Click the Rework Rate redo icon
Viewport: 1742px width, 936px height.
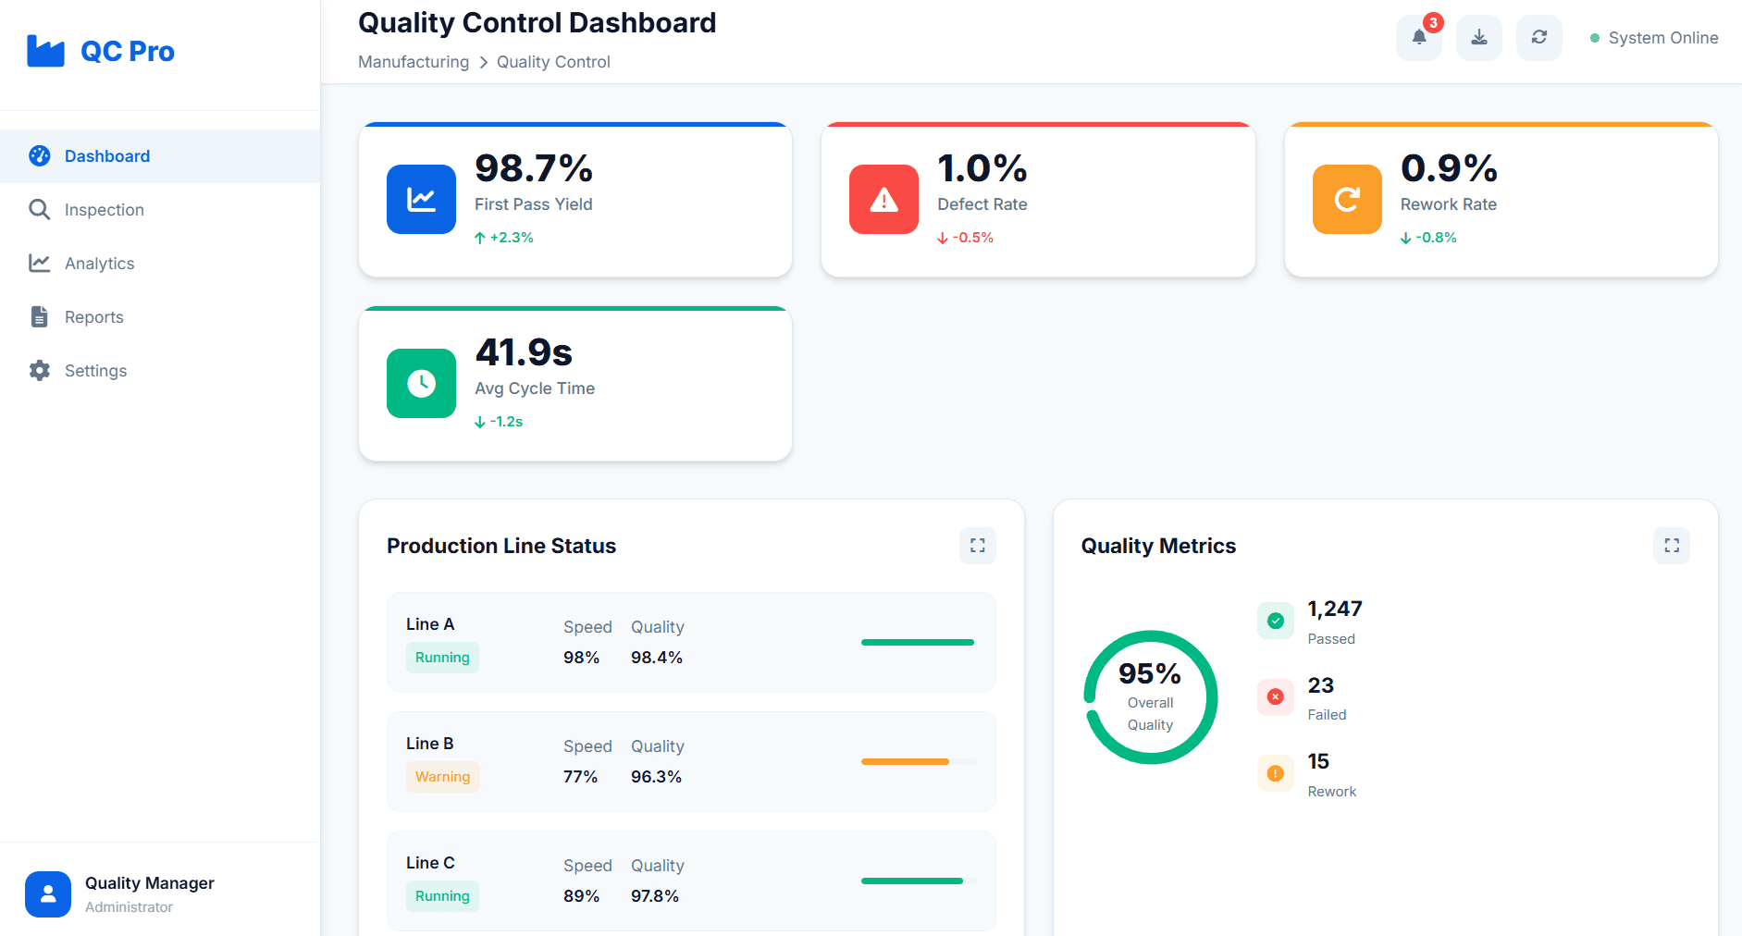click(1346, 199)
